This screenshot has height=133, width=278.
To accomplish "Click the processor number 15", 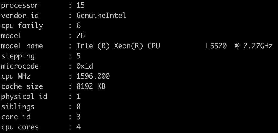I will (x=81, y=5).
